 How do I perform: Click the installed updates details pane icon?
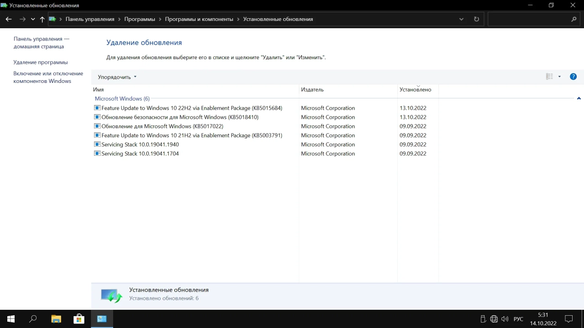point(112,296)
